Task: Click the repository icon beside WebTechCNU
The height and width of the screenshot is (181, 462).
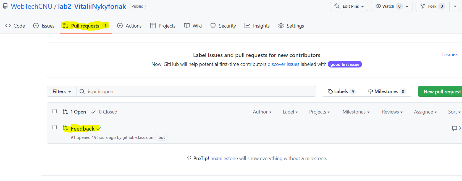Action: [5, 6]
